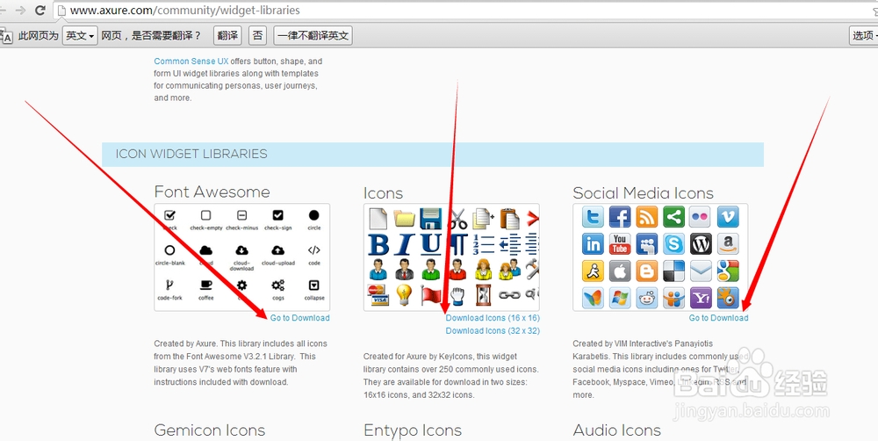Click the collapse Font Awesome icon

(x=314, y=286)
